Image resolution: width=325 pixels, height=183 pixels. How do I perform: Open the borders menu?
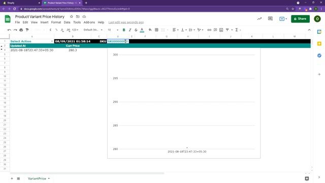point(156,30)
